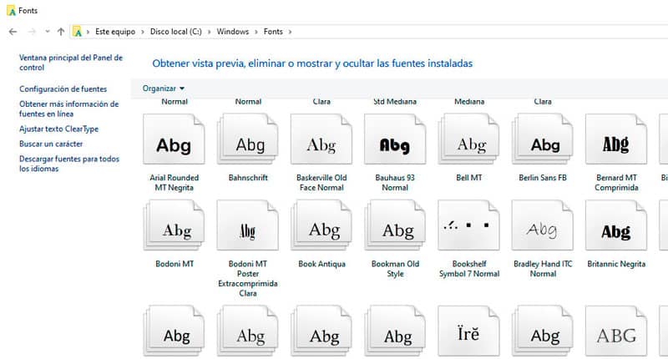The height and width of the screenshot is (359, 668).
Task: Click the Fonts window title icon
Action: click(12, 11)
